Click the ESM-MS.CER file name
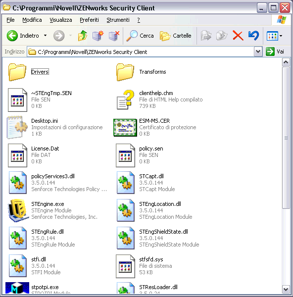Image resolution: width=293 pixels, height=297 pixels. click(154, 121)
